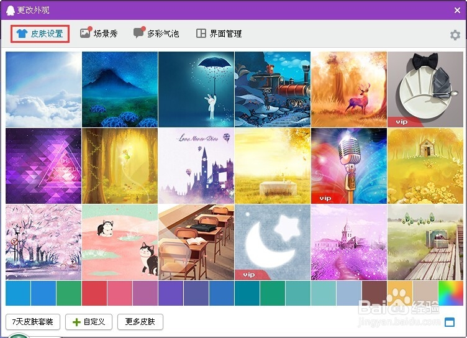Open the rainbow custom color swatch

coord(451,293)
